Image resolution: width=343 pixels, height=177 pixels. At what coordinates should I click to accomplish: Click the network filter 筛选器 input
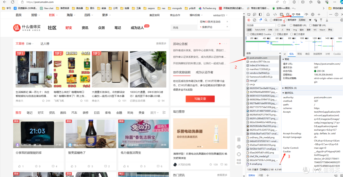[x=261, y=25]
